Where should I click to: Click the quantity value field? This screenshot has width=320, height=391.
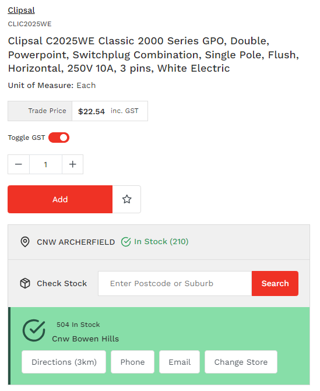click(x=45, y=164)
